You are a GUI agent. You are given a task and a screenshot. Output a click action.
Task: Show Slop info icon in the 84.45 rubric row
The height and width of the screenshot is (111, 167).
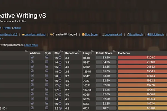60,90
